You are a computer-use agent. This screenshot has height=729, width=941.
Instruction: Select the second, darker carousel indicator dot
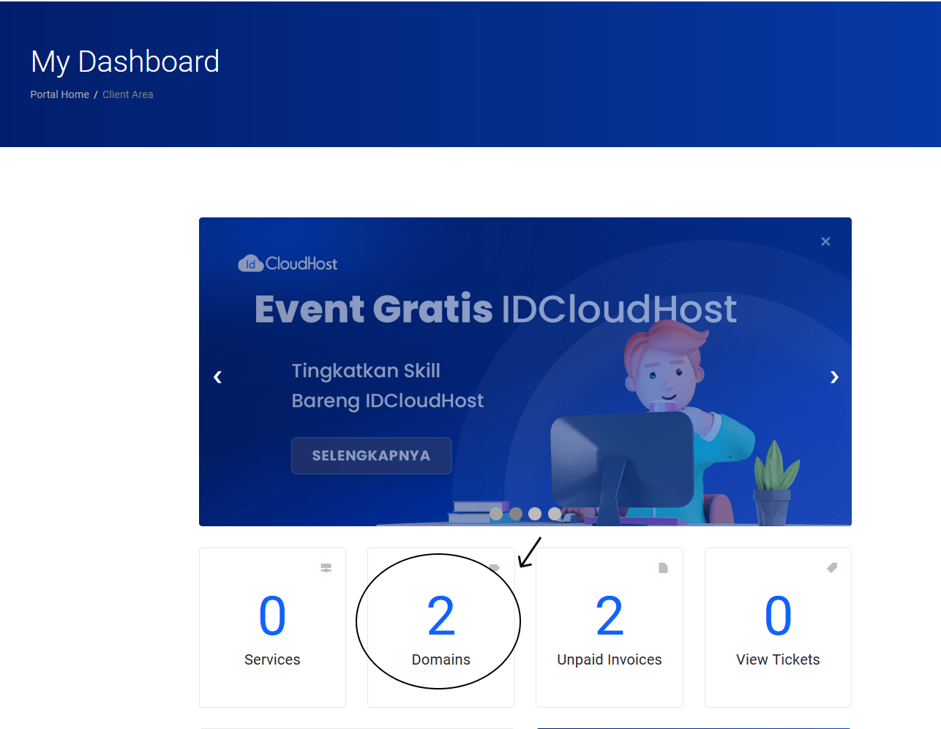[516, 514]
